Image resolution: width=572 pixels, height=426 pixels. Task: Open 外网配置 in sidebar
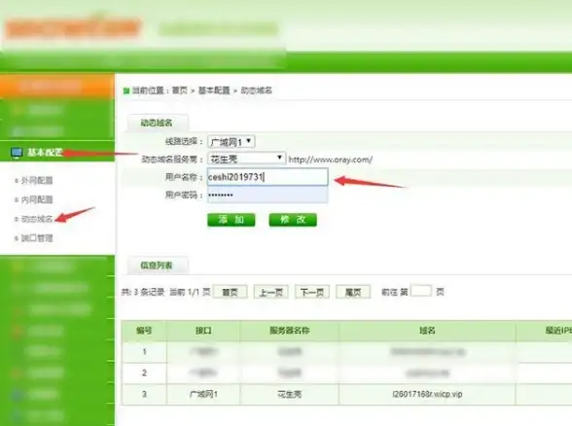pos(37,180)
